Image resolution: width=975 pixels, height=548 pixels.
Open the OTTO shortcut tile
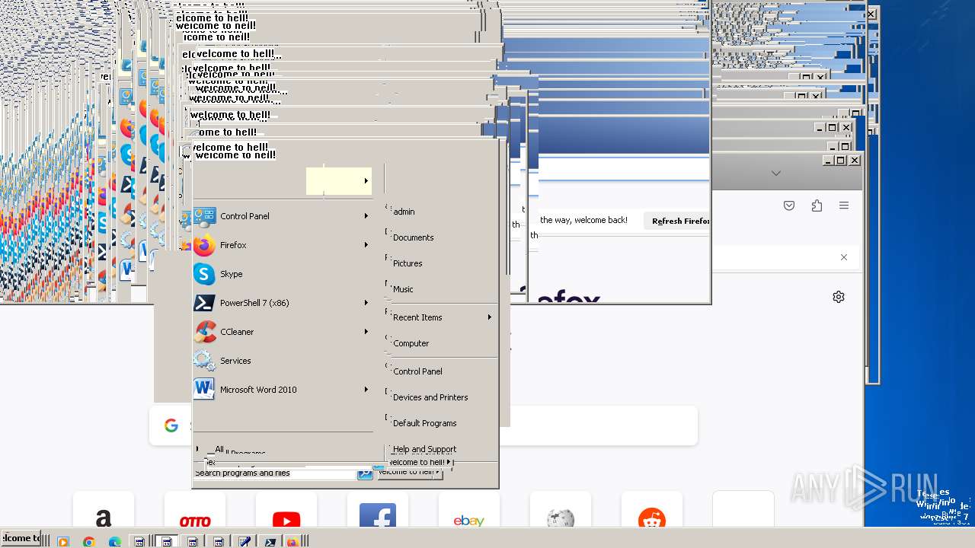(195, 510)
